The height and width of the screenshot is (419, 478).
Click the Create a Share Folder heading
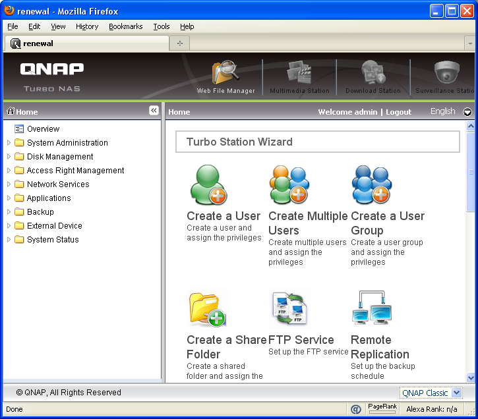coord(227,347)
